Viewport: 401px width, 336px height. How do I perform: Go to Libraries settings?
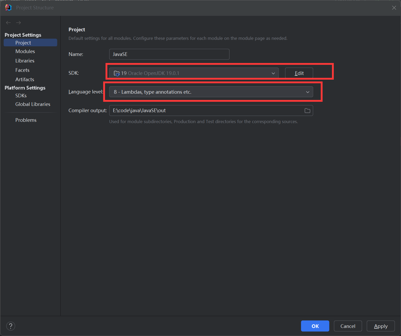[x=25, y=61]
